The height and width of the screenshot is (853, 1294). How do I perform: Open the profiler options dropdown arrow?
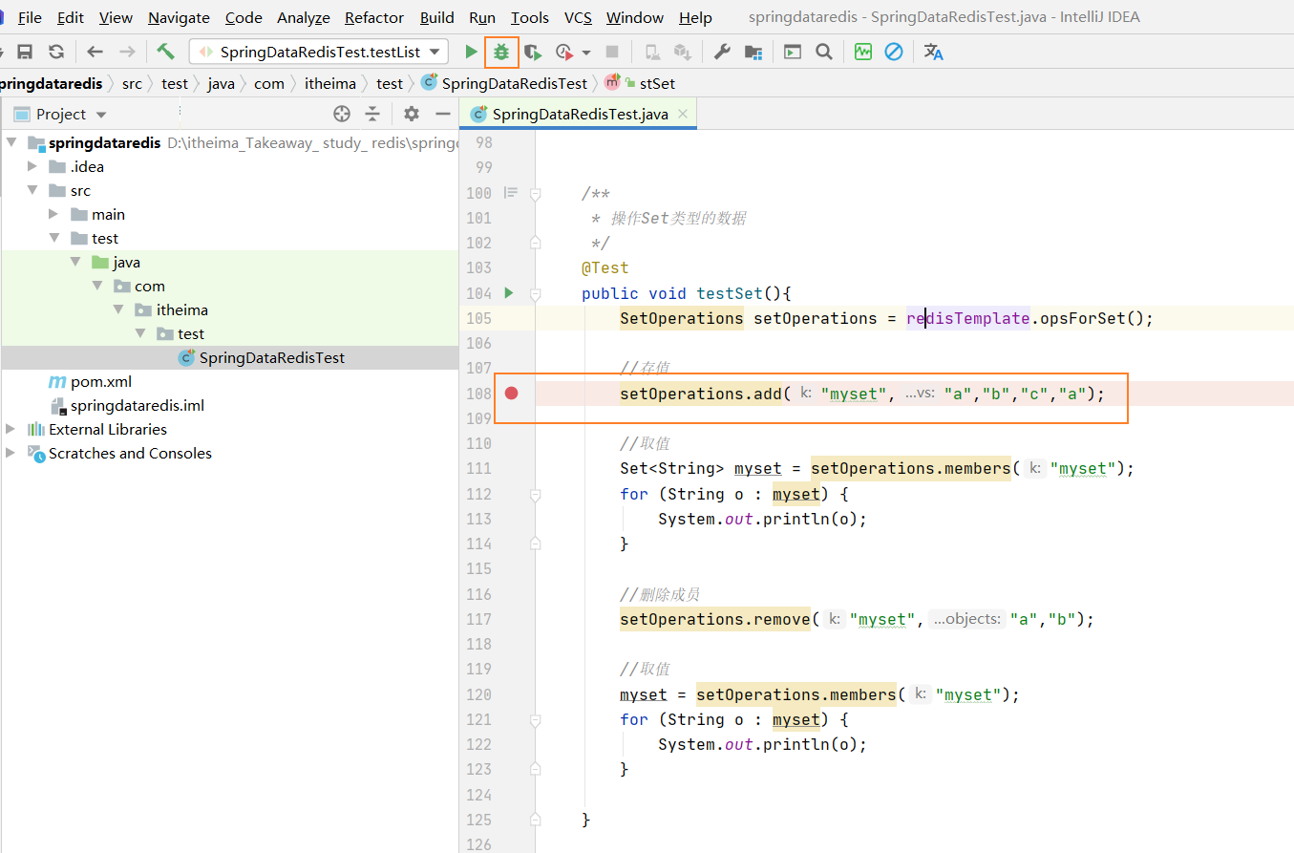click(586, 53)
